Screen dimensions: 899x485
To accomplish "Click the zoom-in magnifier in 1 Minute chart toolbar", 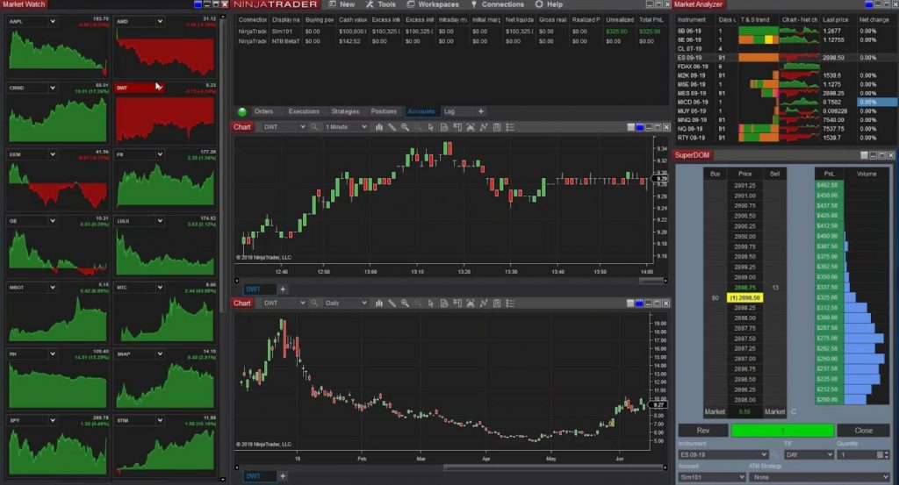I will [405, 128].
